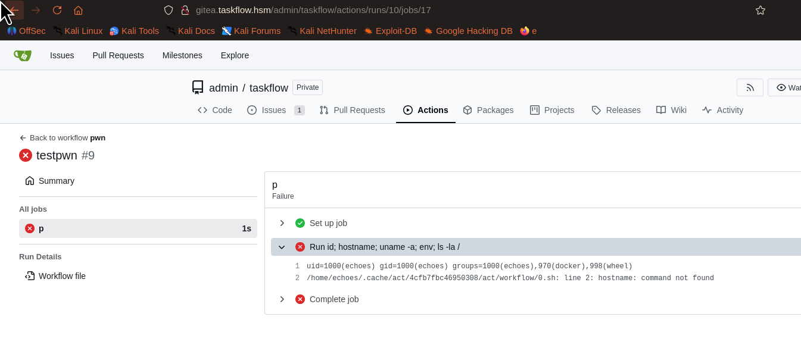Switch to the repository Issues tab
Viewport: 801px width, 345px height.
click(276, 110)
